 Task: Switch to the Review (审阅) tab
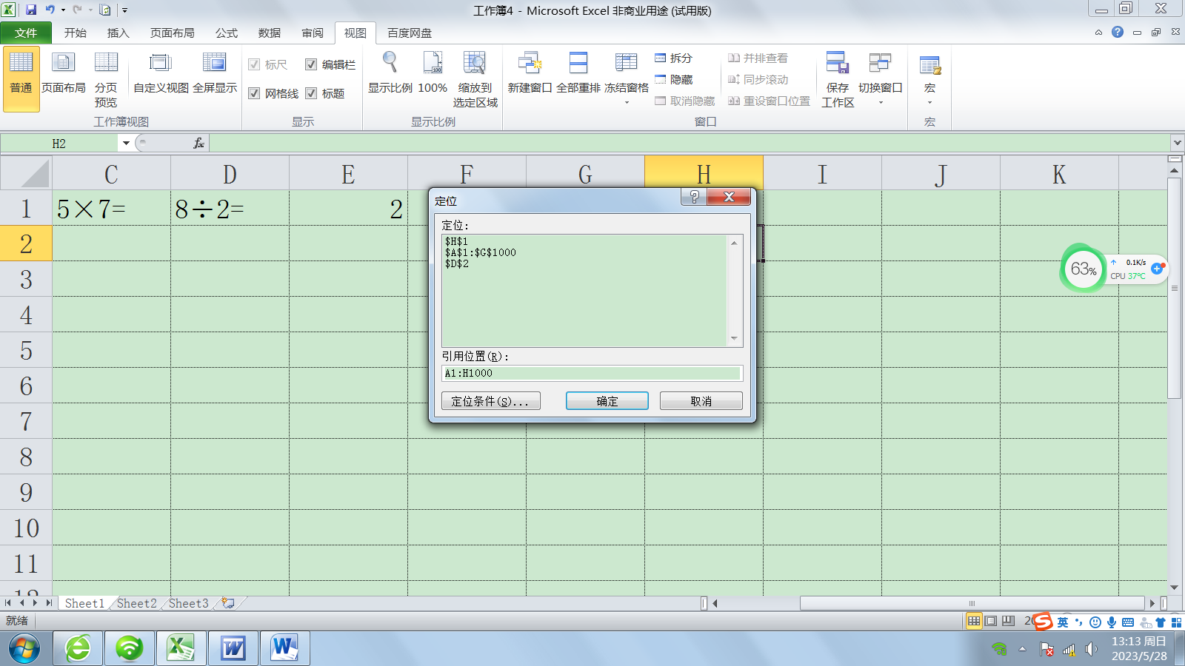(x=312, y=33)
